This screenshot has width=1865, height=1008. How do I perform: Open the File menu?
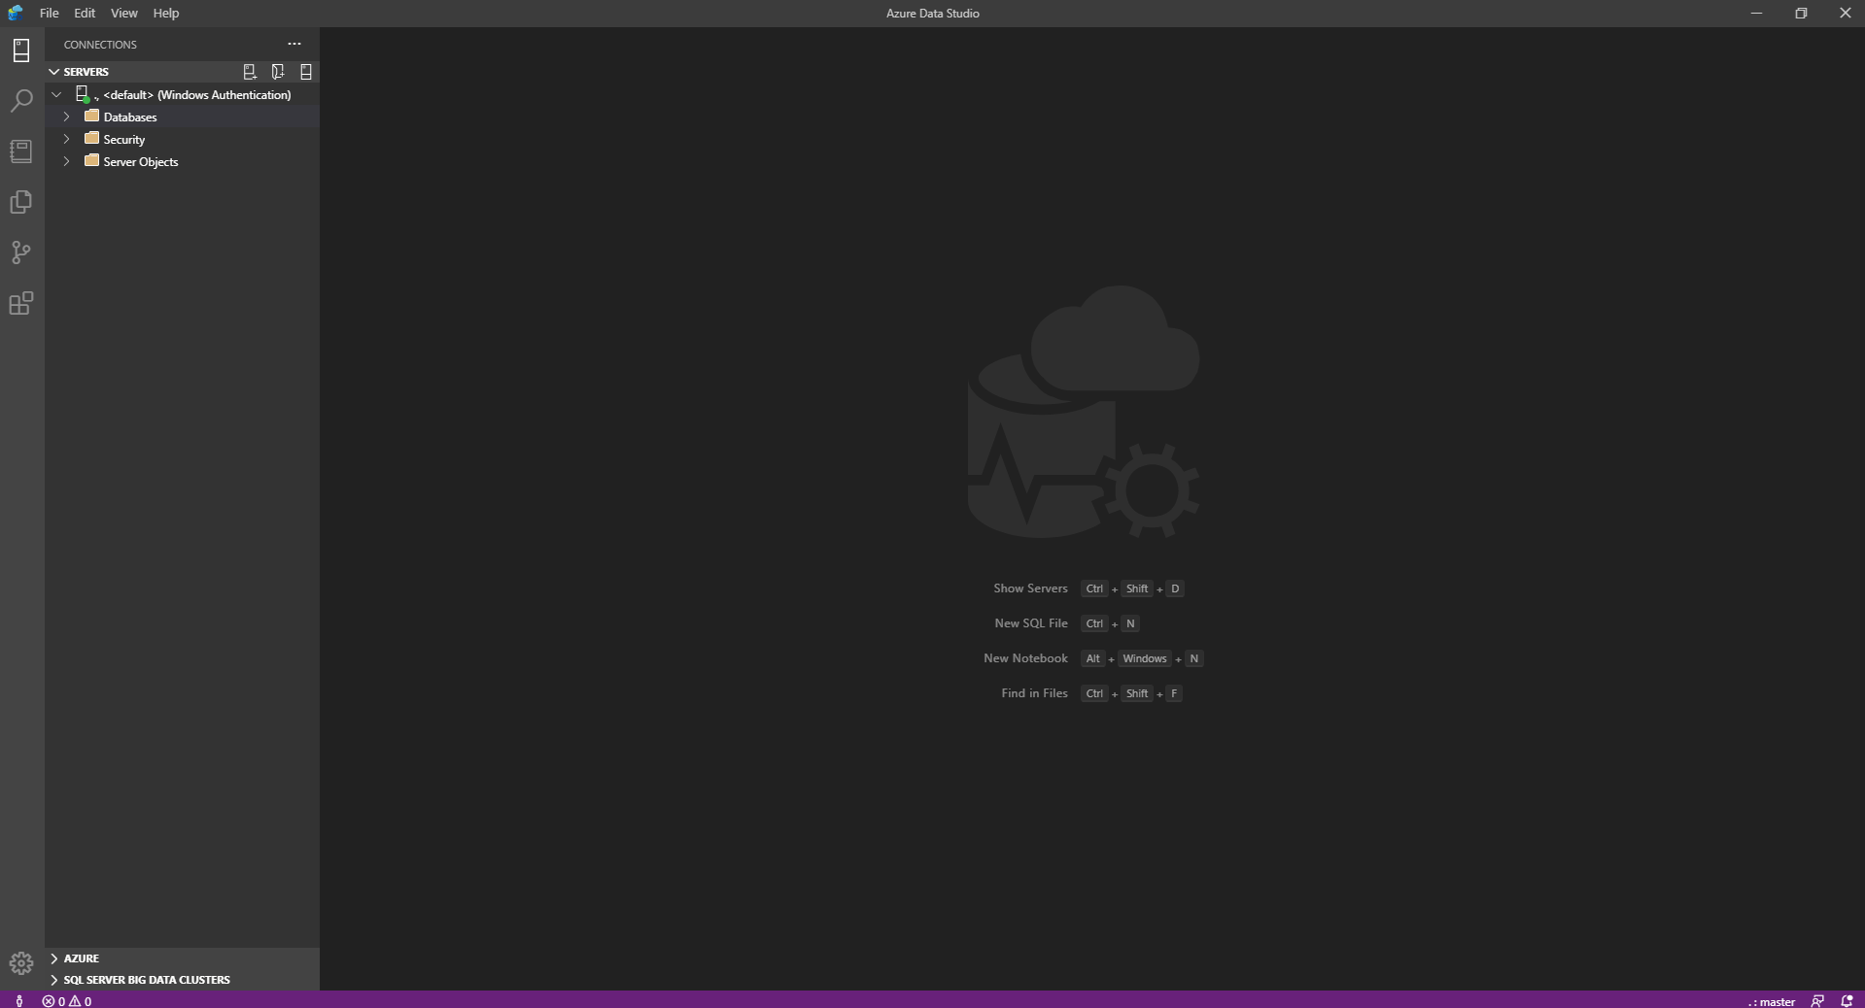[49, 13]
